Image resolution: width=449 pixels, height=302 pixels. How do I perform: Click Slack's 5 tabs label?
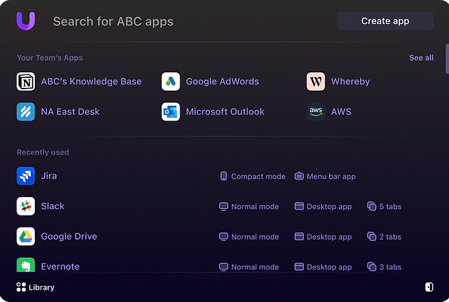pyautogui.click(x=390, y=206)
